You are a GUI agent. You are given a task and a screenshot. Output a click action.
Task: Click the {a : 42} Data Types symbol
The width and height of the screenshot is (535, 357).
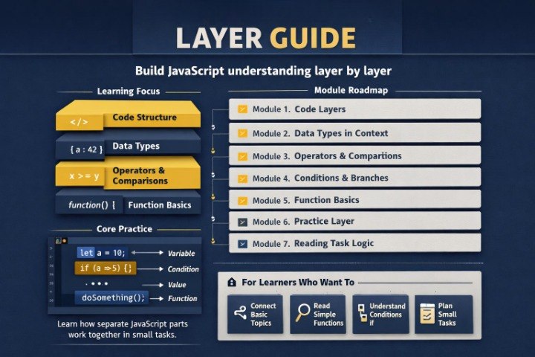[86, 149]
